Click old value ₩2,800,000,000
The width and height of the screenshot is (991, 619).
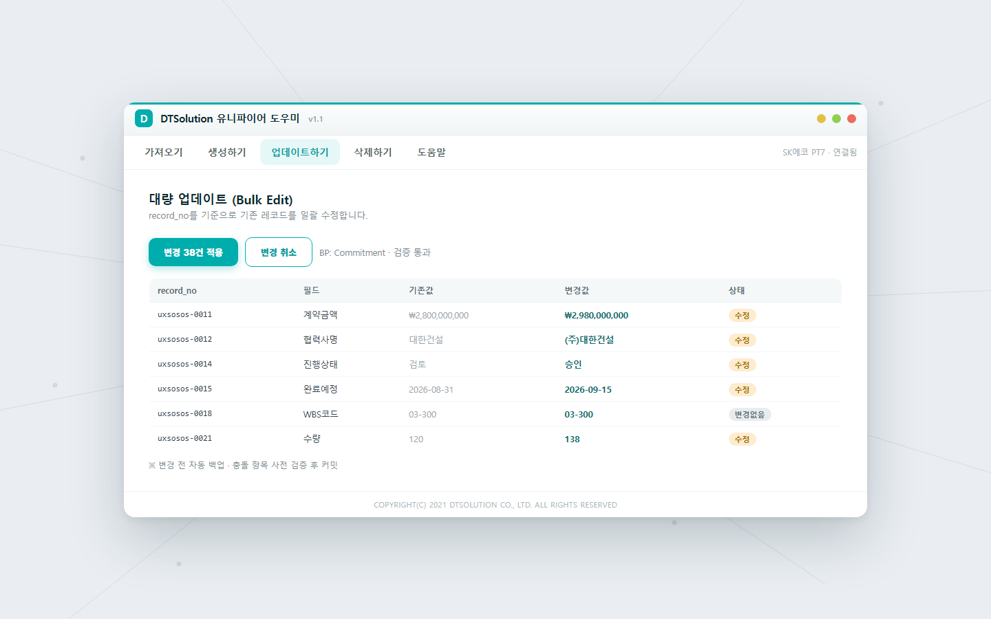pos(438,315)
